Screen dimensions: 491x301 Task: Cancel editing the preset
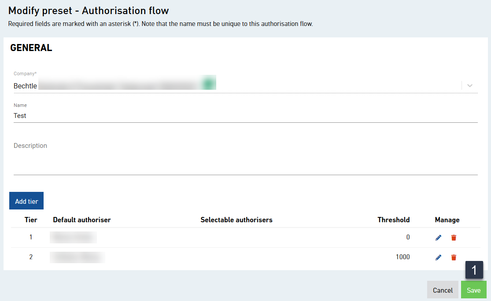pos(443,290)
